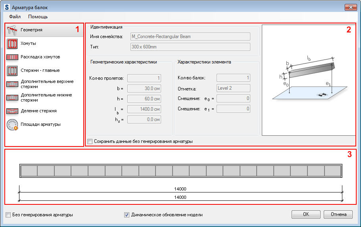Click the lower 14000 dimension value

click(180, 197)
